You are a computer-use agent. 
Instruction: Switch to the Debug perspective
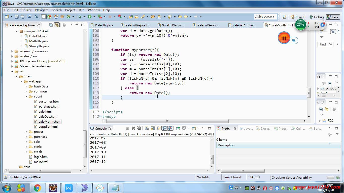coord(317,17)
